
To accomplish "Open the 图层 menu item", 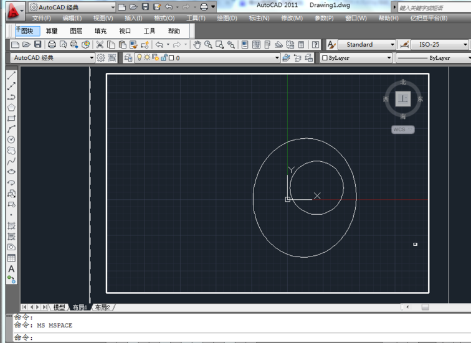I will [x=76, y=31].
